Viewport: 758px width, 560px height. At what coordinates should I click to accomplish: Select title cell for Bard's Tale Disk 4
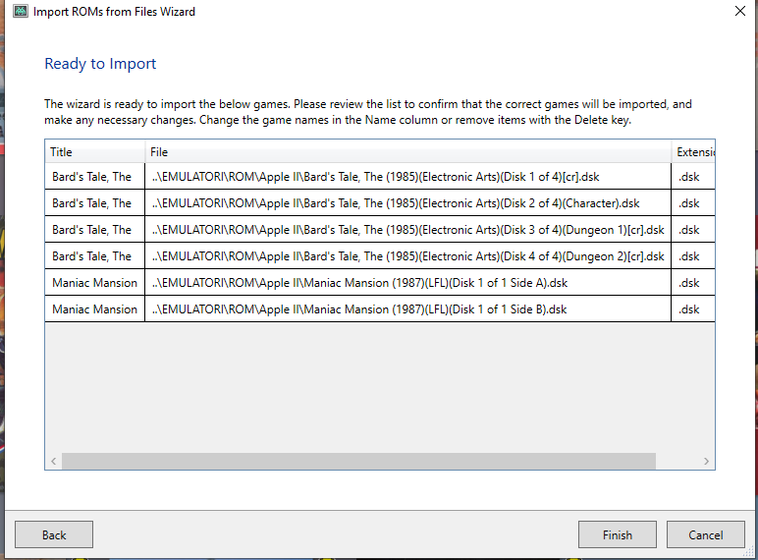tap(94, 256)
